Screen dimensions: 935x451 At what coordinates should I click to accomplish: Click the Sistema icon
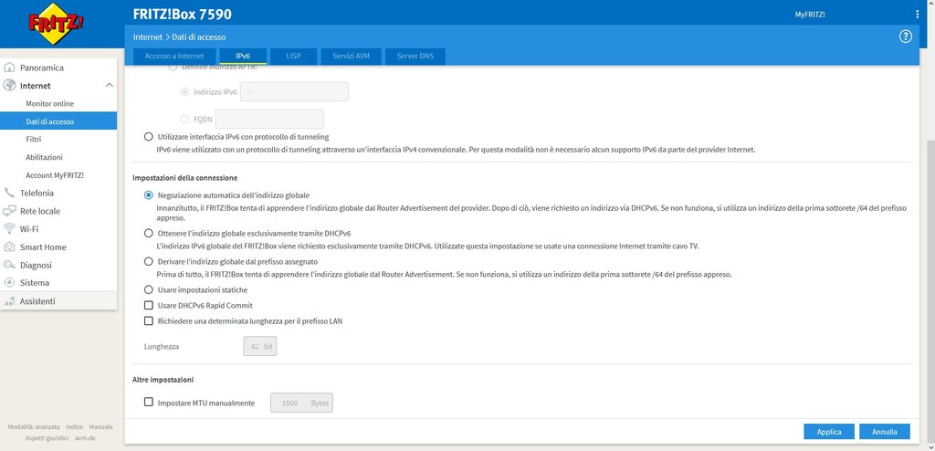coord(9,283)
